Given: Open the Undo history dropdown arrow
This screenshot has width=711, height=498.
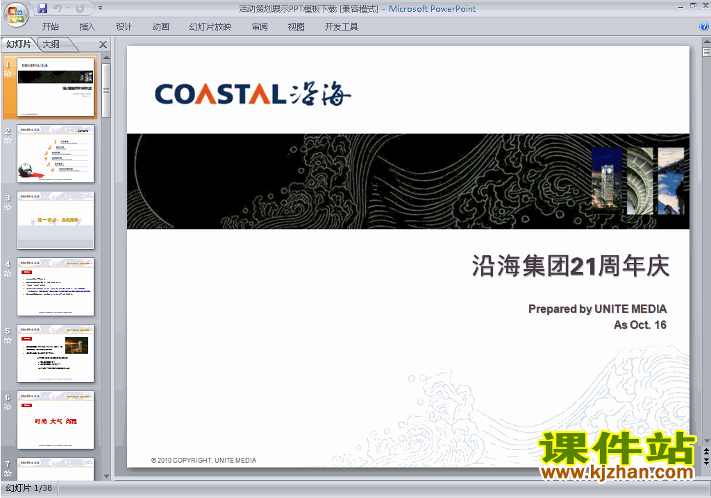Looking at the screenshot, I should click(x=67, y=8).
